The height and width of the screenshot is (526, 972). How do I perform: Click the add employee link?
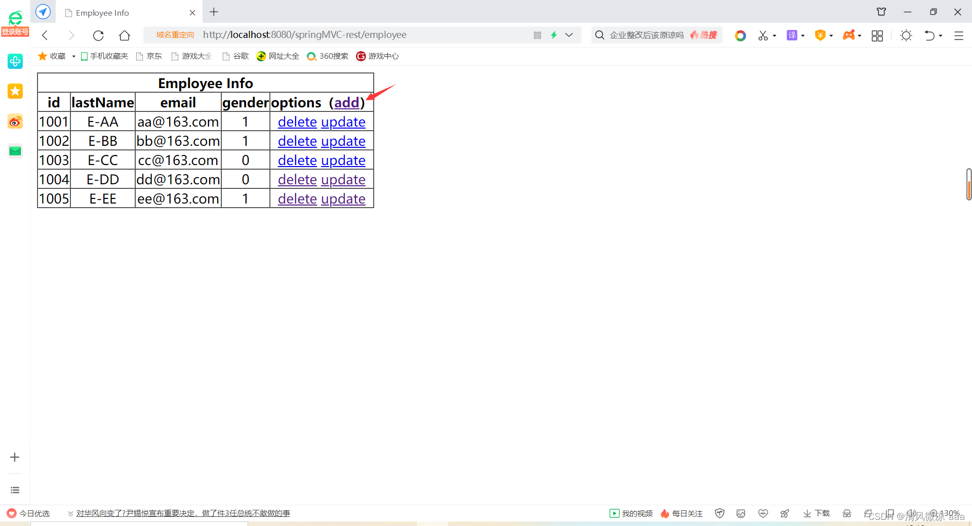tap(347, 103)
